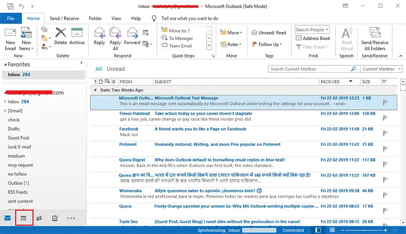Open the Current Mailbox scope dropdown

382,69
